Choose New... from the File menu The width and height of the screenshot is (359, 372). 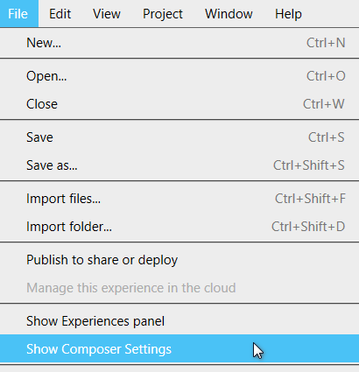click(x=179, y=43)
